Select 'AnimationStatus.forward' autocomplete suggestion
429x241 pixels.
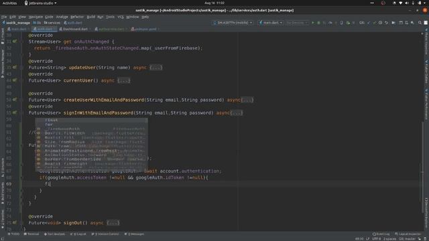coord(92,155)
